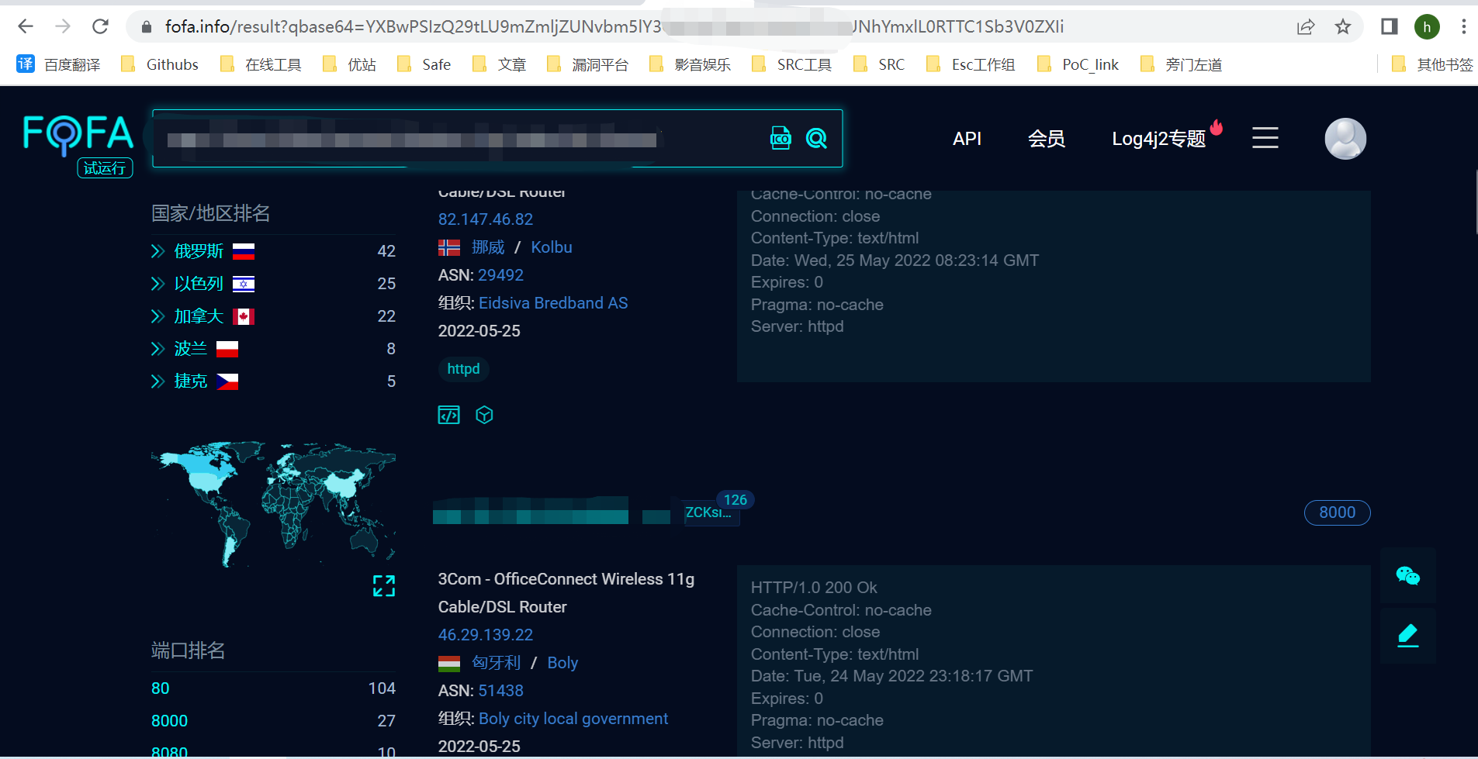Open the PoC_link bookmark folder

coord(1078,64)
